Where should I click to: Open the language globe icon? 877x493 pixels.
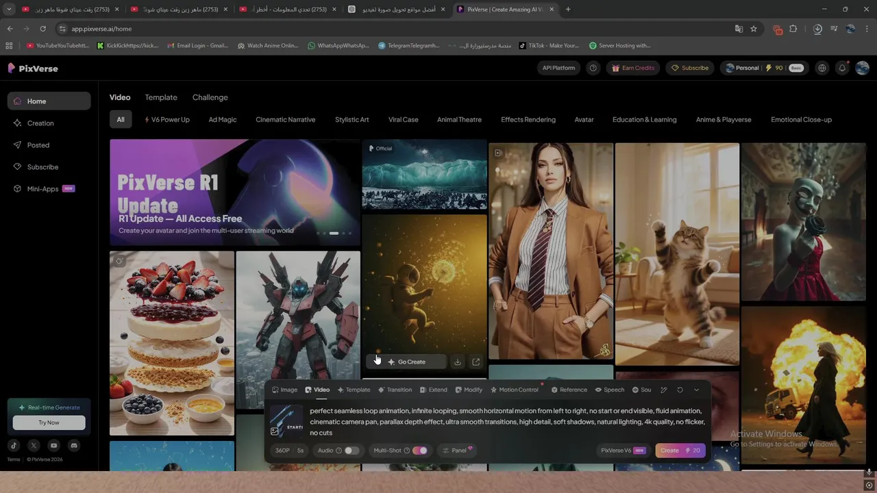pyautogui.click(x=822, y=68)
